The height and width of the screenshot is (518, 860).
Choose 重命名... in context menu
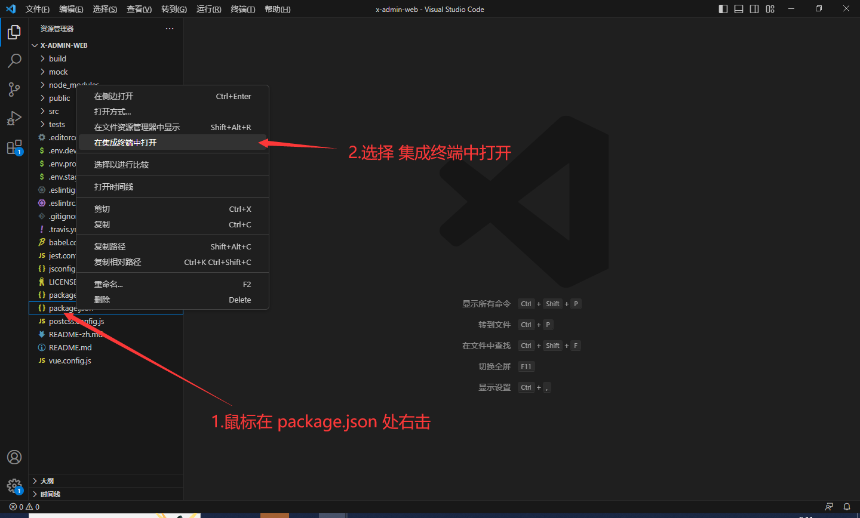pos(173,284)
